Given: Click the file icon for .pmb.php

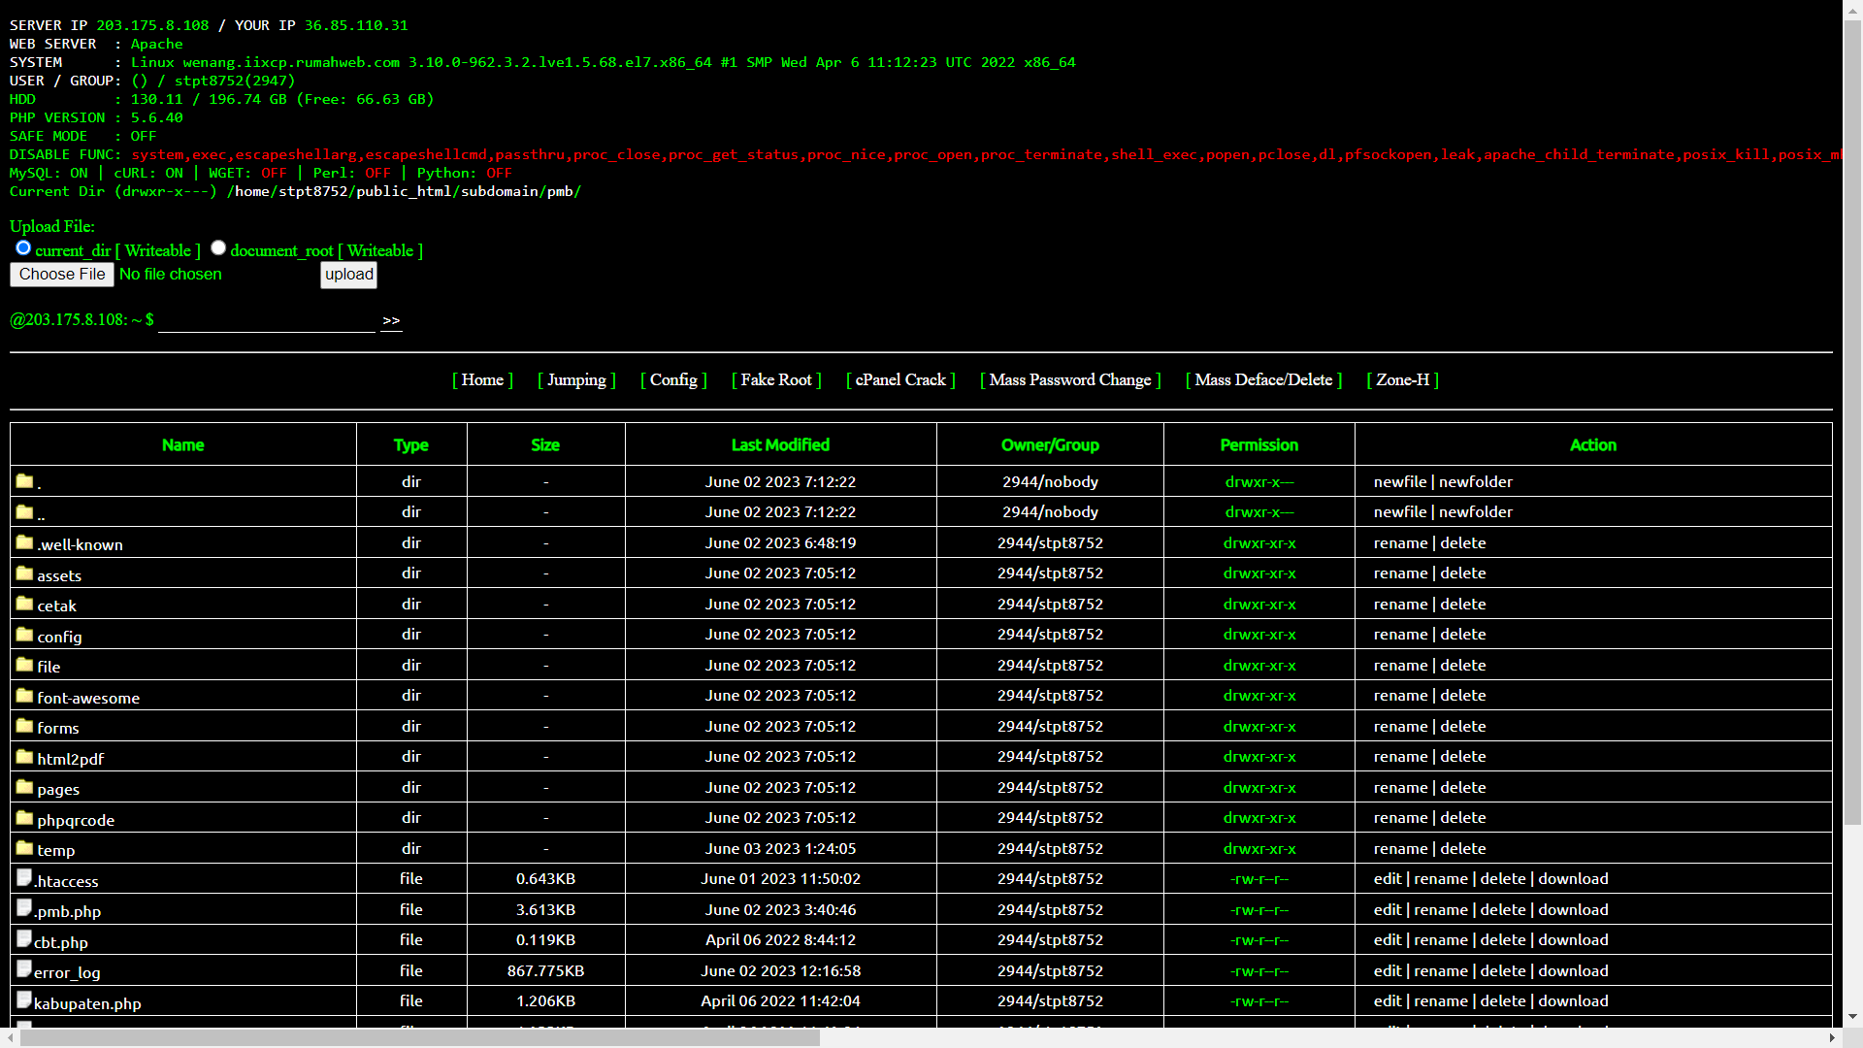Looking at the screenshot, I should click(x=24, y=908).
